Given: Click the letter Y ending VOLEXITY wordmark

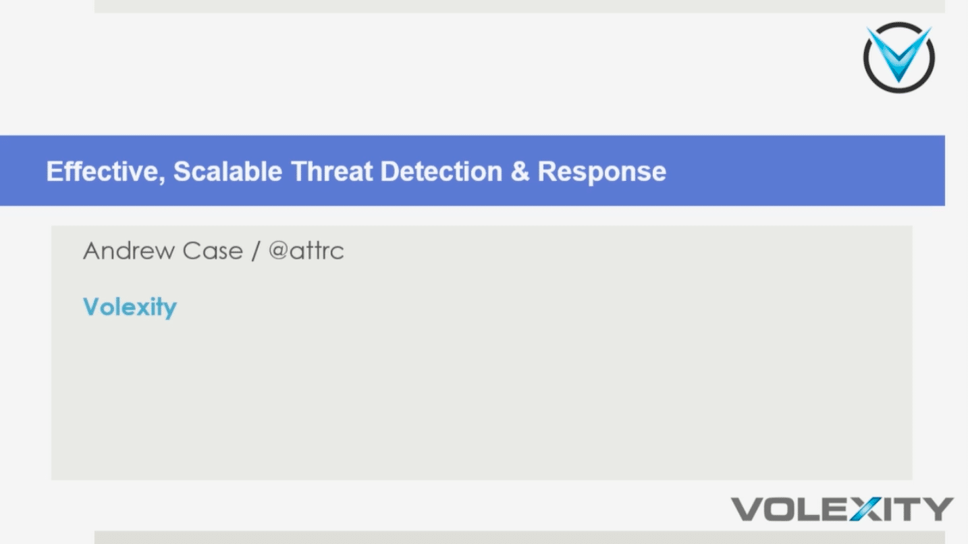Looking at the screenshot, I should [940, 509].
